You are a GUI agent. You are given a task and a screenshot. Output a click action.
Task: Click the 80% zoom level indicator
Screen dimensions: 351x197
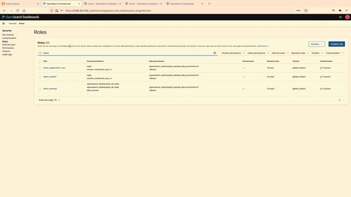point(298,10)
